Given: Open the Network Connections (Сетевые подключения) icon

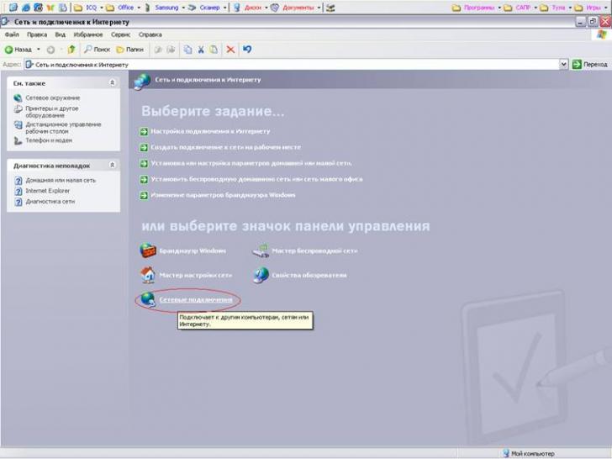Looking at the screenshot, I should 149,299.
